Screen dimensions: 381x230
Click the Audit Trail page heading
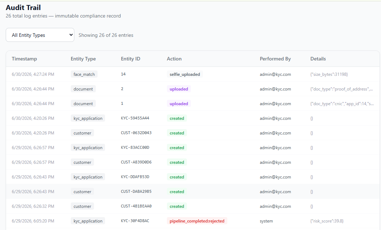click(23, 8)
